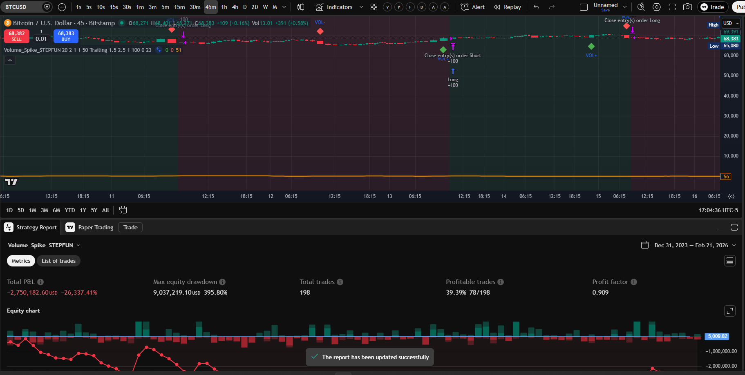Screen dimensions: 745x375
Task: Expand the Volume_Spike_STEPFUN strategy dropdown
Action: tap(78, 245)
